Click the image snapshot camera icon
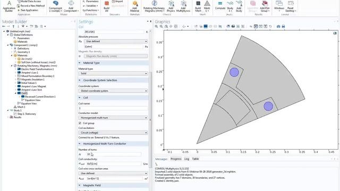340x191 pixels. click(278, 27)
